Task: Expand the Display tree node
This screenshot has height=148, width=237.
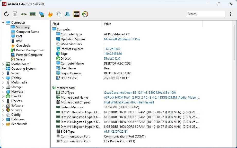Action: (3, 78)
